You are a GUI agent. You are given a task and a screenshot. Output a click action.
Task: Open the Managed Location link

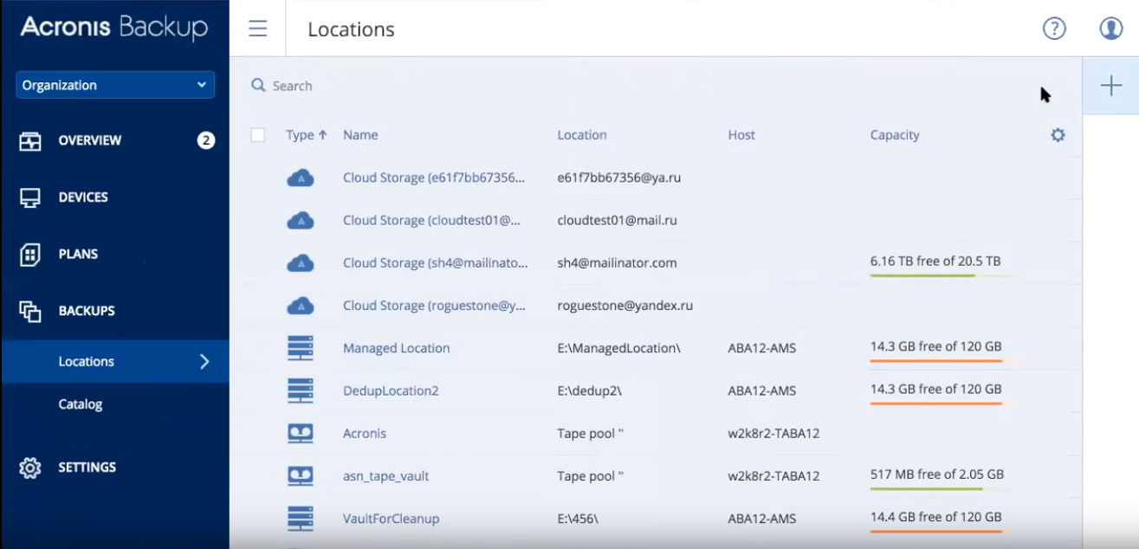(396, 348)
